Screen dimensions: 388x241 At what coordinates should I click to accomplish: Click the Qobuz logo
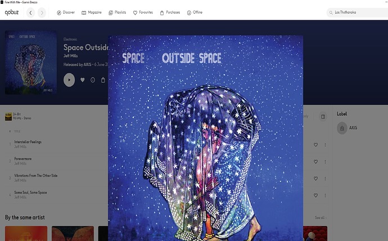pyautogui.click(x=12, y=12)
